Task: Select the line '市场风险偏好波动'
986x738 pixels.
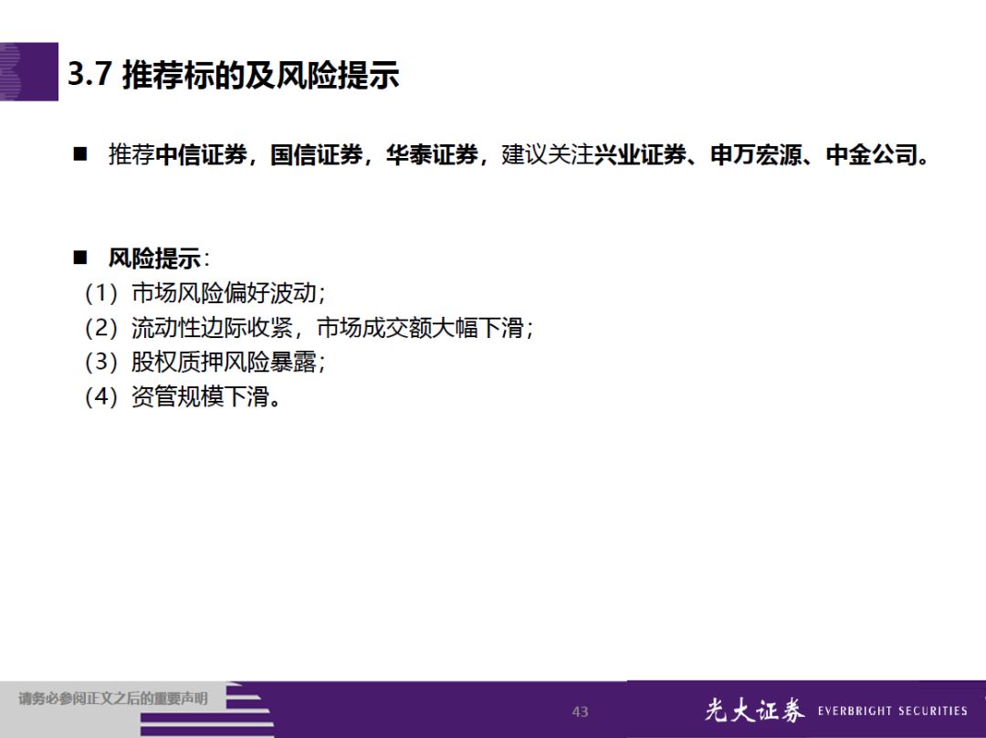Action: pyautogui.click(x=224, y=293)
